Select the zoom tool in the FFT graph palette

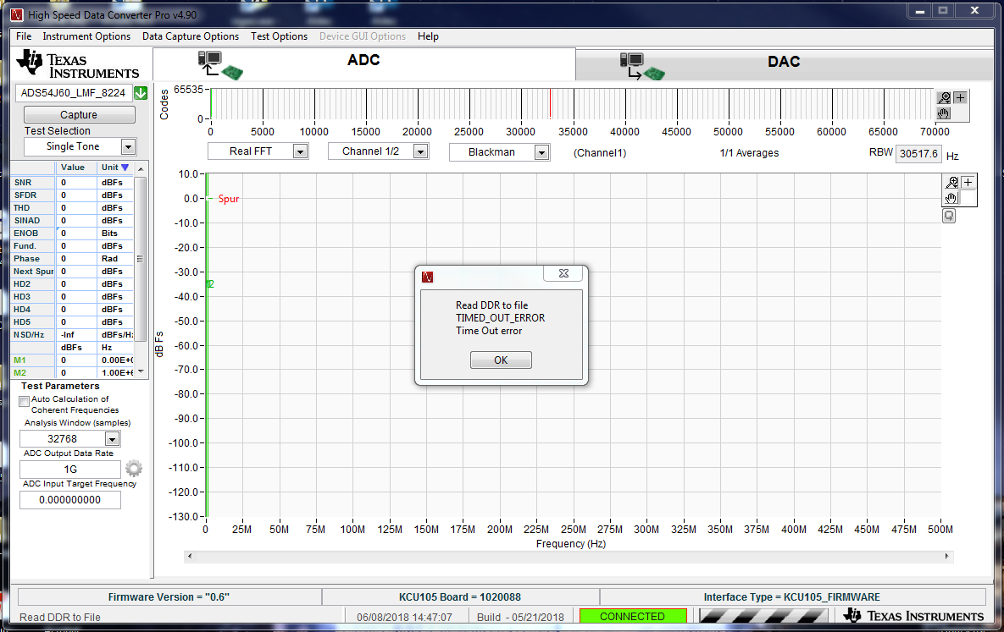click(x=952, y=183)
